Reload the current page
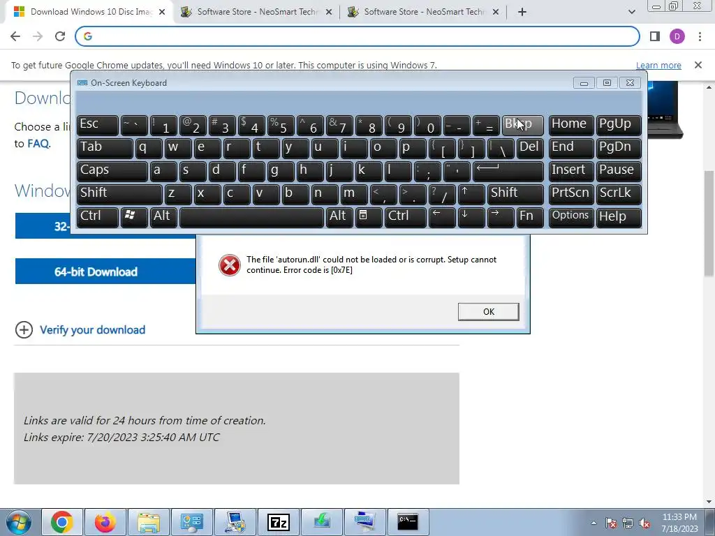 point(60,36)
